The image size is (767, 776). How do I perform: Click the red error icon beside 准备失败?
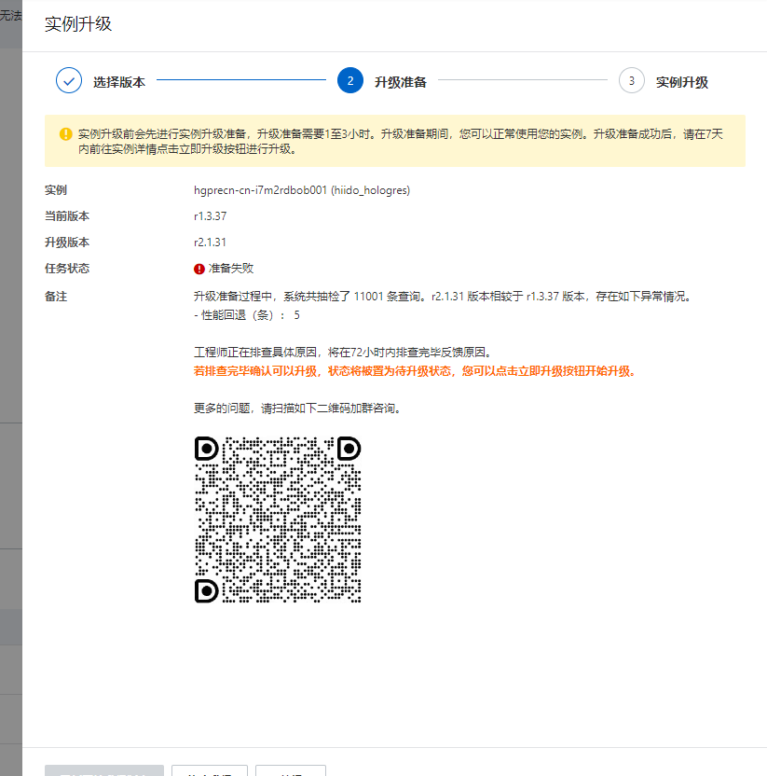click(x=199, y=269)
